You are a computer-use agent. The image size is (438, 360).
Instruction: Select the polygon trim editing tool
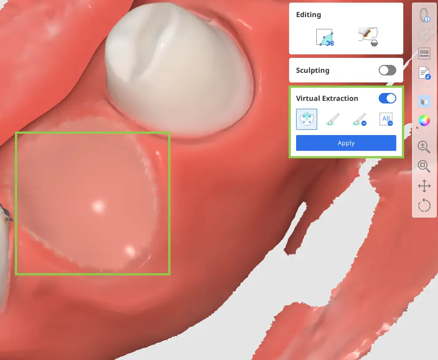click(x=325, y=37)
